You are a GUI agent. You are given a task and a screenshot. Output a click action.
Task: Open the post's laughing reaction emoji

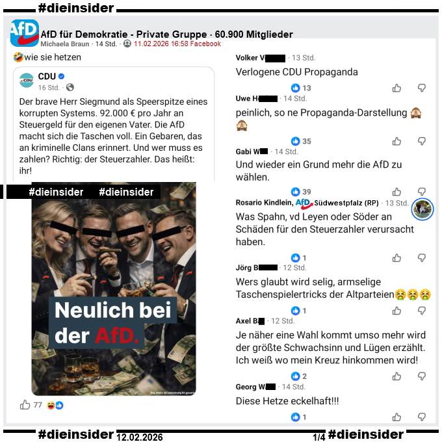coord(51,406)
